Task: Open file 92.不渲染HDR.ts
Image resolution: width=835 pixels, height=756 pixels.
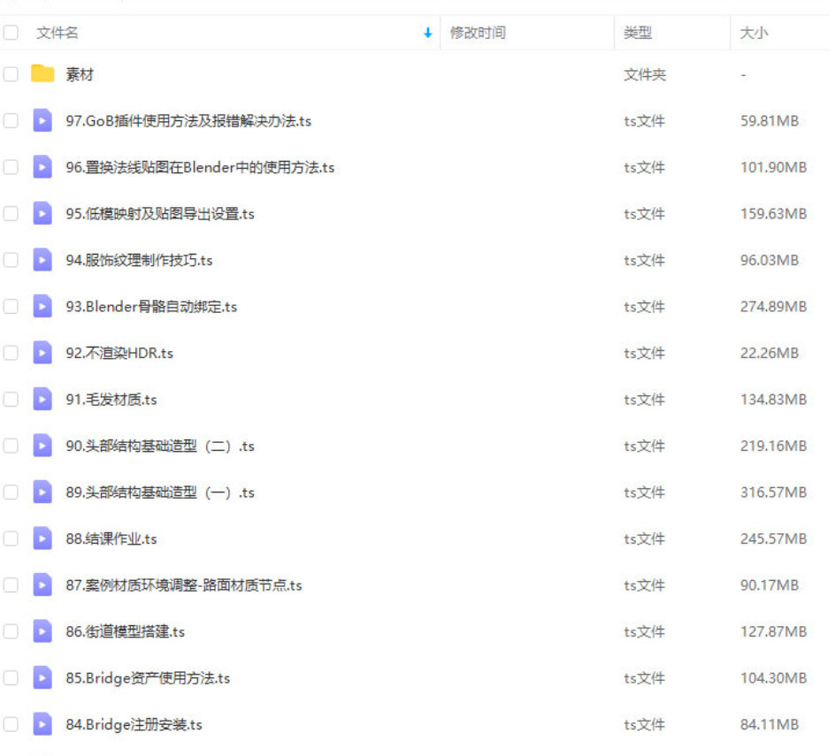Action: 119,353
